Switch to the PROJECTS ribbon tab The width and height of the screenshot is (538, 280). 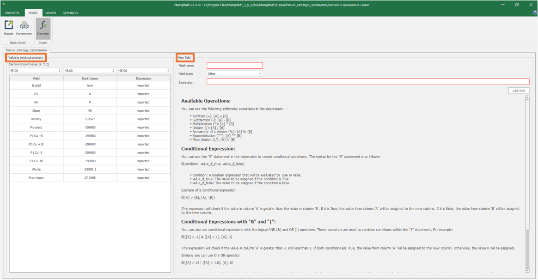[x=12, y=13]
